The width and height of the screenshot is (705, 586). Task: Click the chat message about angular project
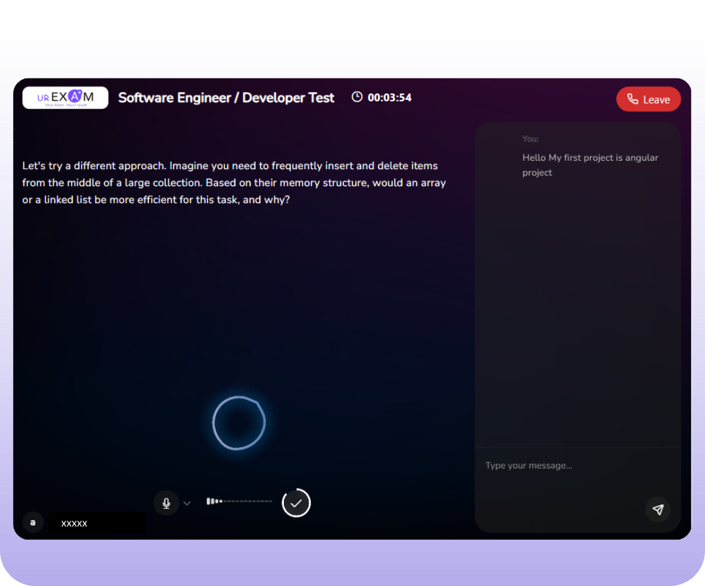pos(590,165)
